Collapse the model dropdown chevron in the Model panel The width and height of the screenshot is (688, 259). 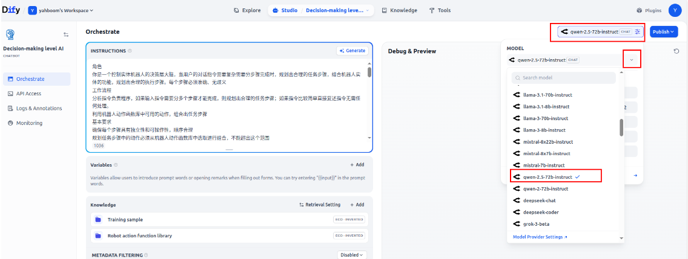[632, 60]
